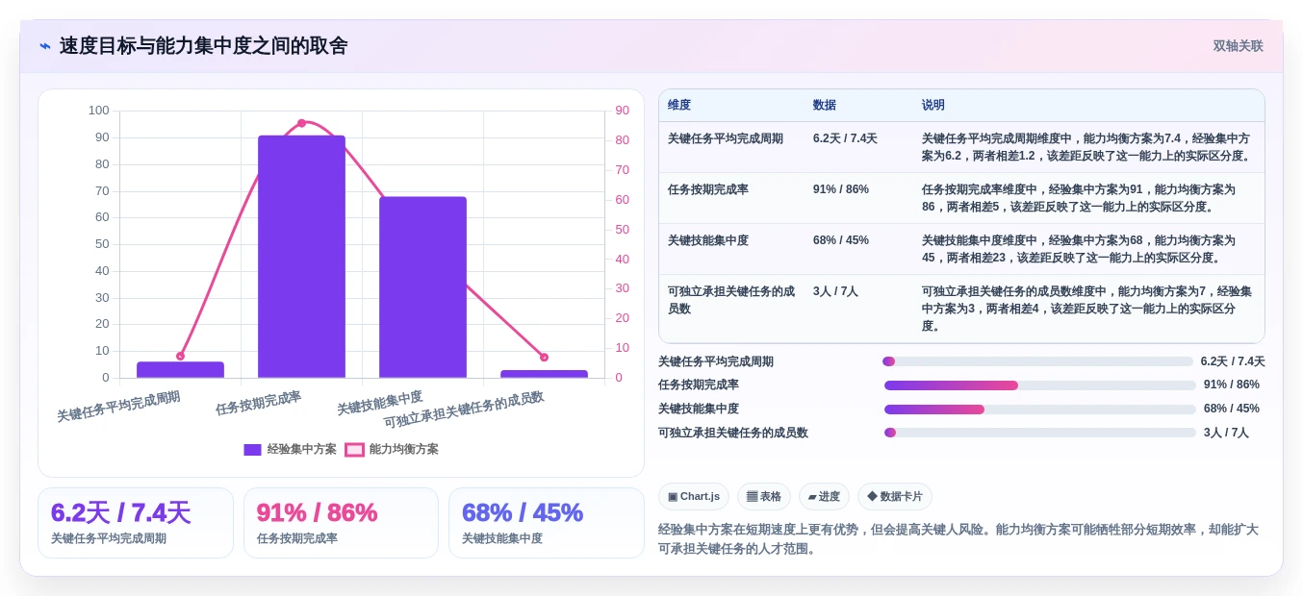The width and height of the screenshot is (1303, 596).
Task: Click the line point above 任务按期完成率 bar
Action: point(301,123)
